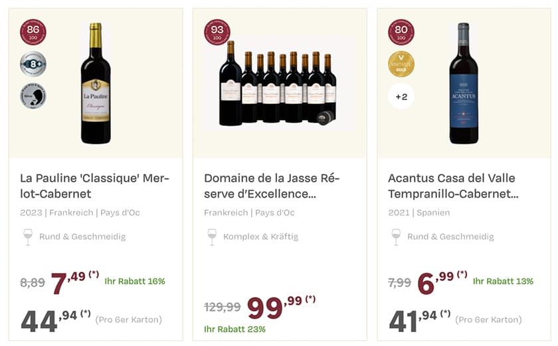Click the 7,49 price on La Pauline

coord(68,283)
